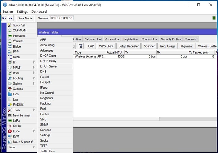Select Firewall from IP submenu
This screenshot has width=218, height=153.
[x=55, y=77]
